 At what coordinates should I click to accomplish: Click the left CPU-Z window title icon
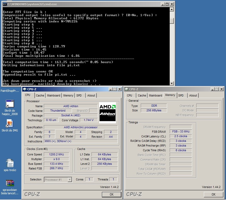(x=25, y=89)
